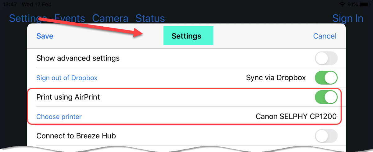Cancel the Settings dialog
Image resolution: width=373 pixels, height=152 pixels.
point(325,36)
